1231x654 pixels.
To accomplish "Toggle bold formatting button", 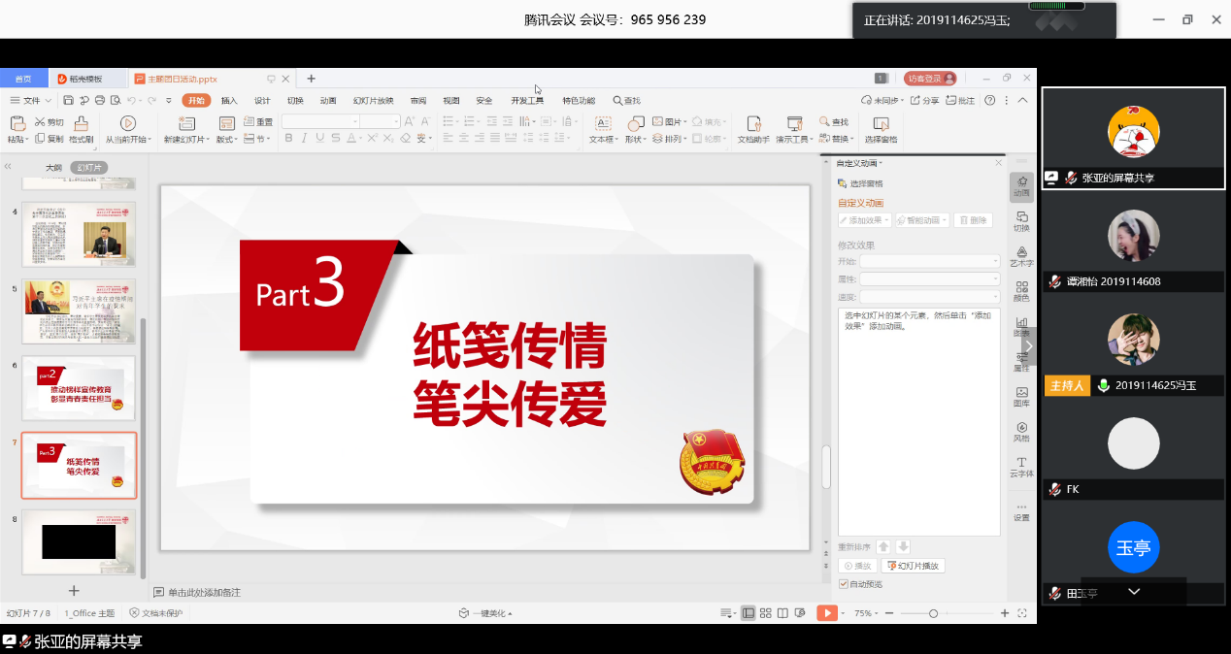I will coord(288,139).
